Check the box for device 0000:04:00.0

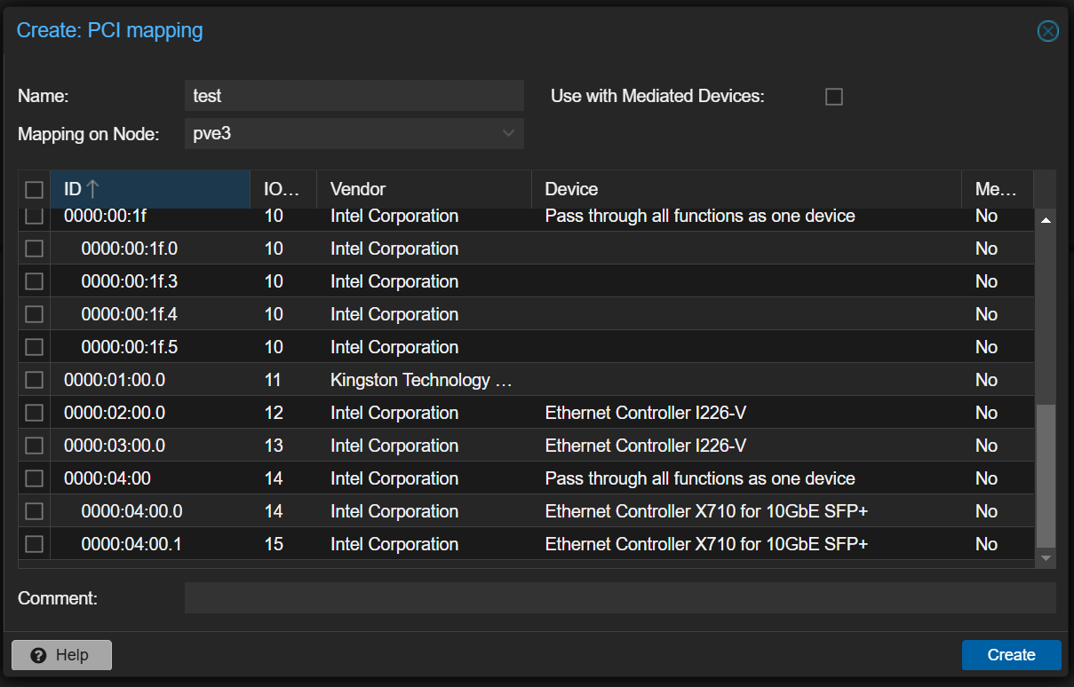click(x=34, y=511)
